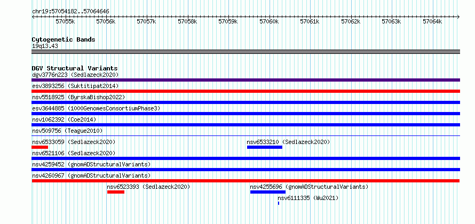Click the thin nsv509756 variant line
This screenshot has height=224, width=475.
point(246,135)
